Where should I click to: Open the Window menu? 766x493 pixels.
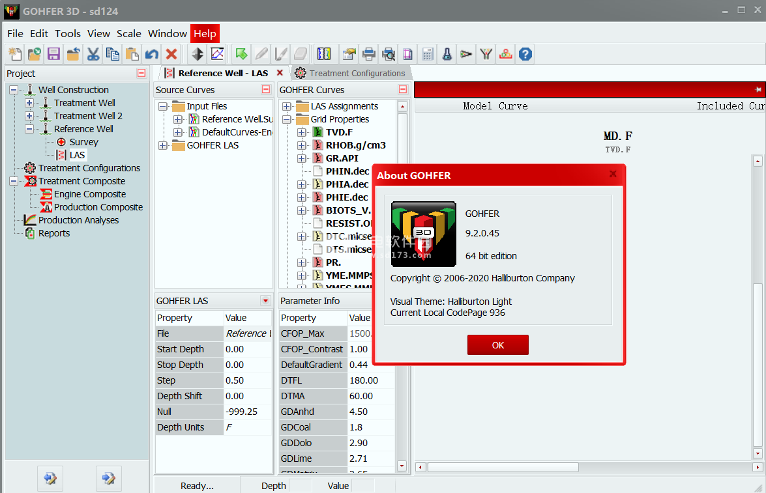click(x=168, y=34)
